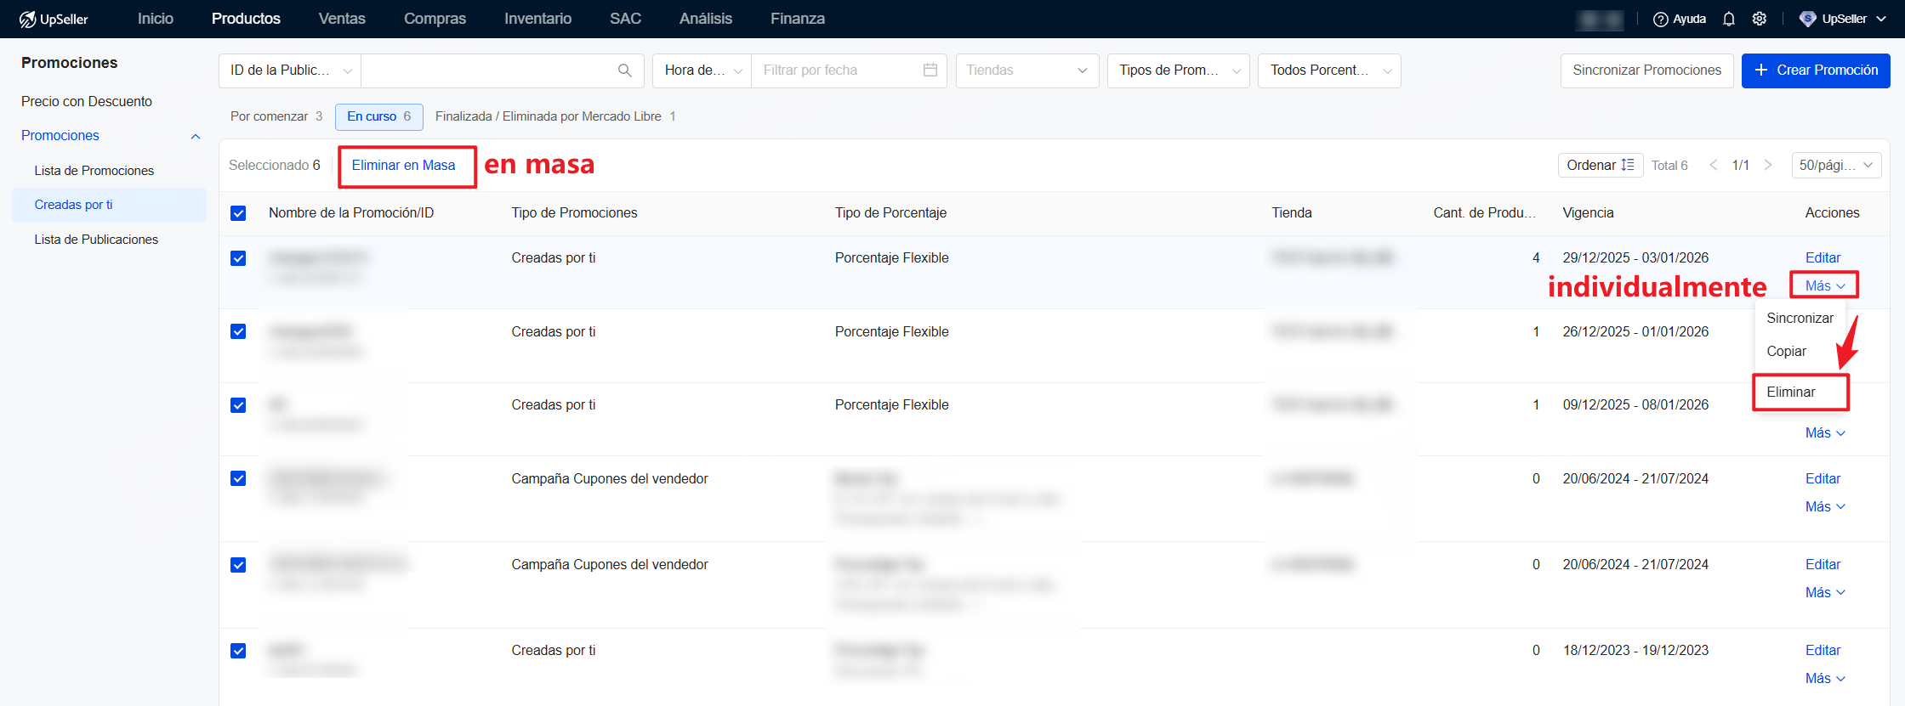Click the search magnifier icon
The width and height of the screenshot is (1905, 706).
pyautogui.click(x=625, y=71)
